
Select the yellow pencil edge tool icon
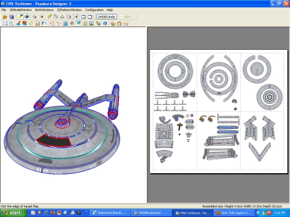49,17
